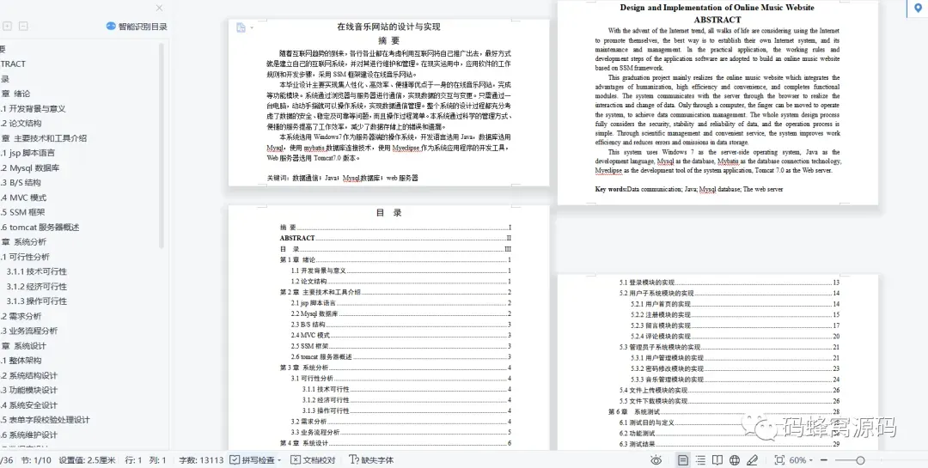Select '3.1.3 操作可行性' outline entry
The height and width of the screenshot is (468, 928).
[x=37, y=301]
